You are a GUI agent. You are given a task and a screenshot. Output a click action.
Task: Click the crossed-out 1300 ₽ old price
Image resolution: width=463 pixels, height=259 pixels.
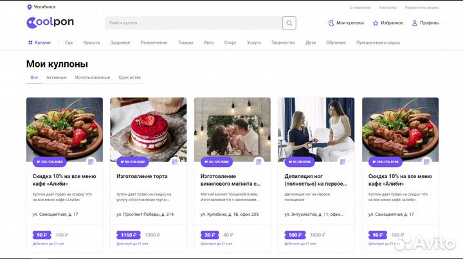click(x=152, y=235)
